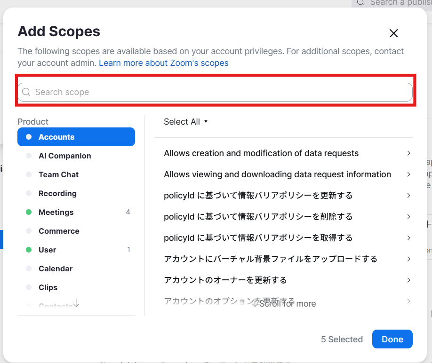
Task: Select Commerce from the product list
Action: pos(59,231)
